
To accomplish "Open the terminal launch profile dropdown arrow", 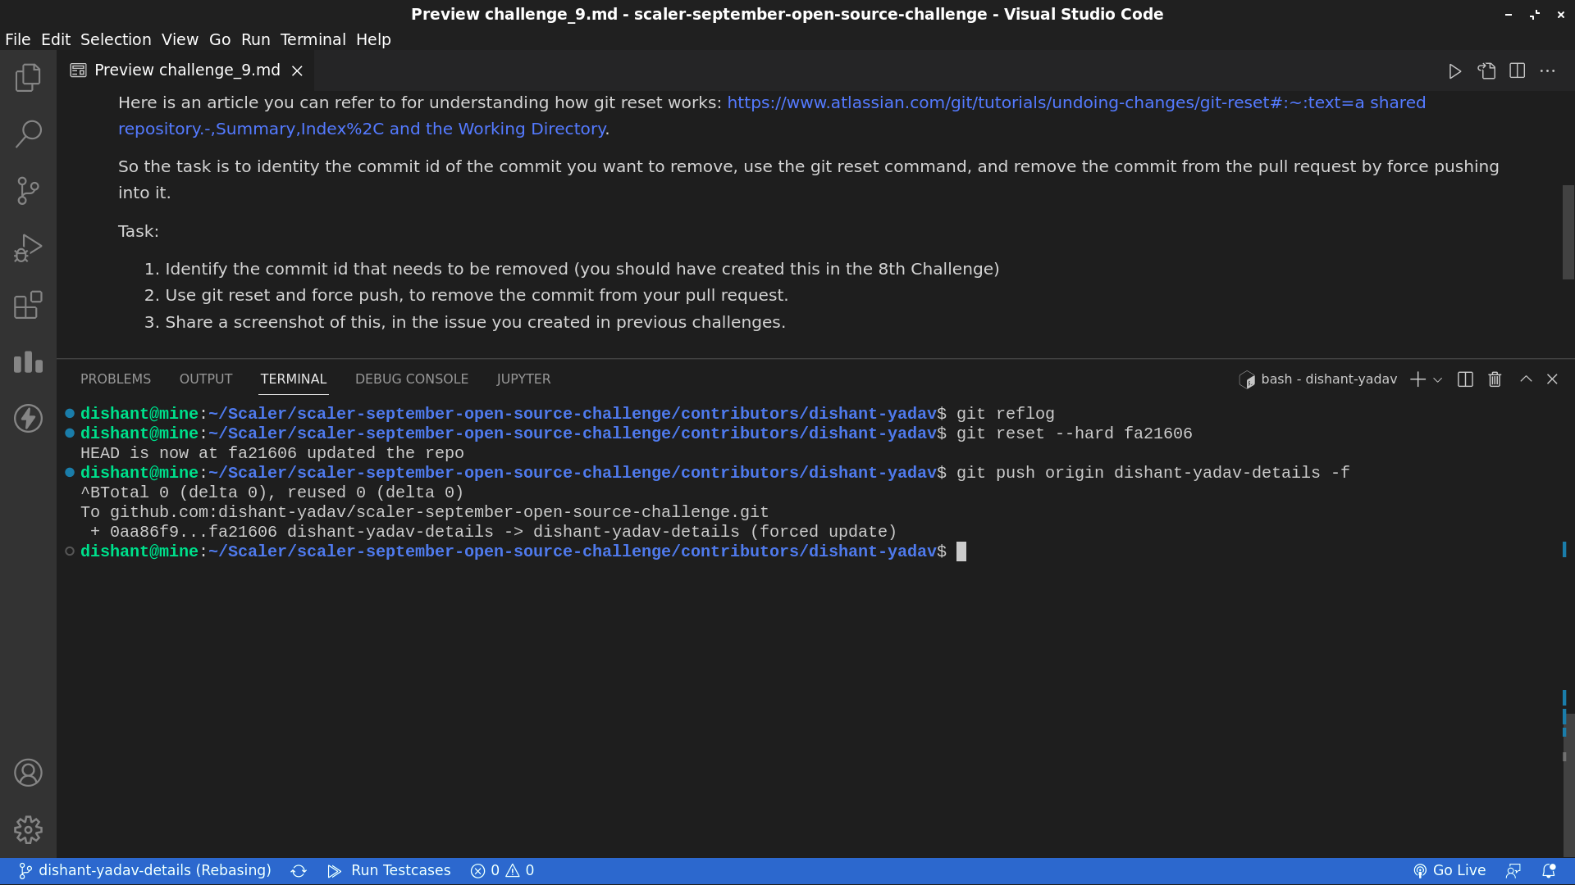I will click(1438, 379).
